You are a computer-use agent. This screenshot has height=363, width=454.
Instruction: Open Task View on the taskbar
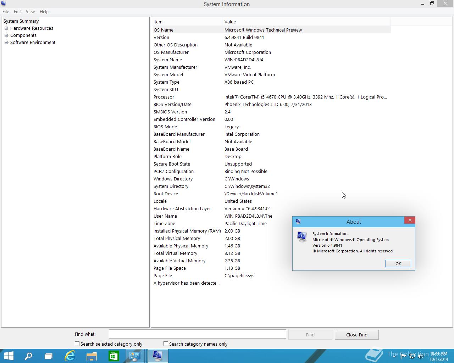49,356
